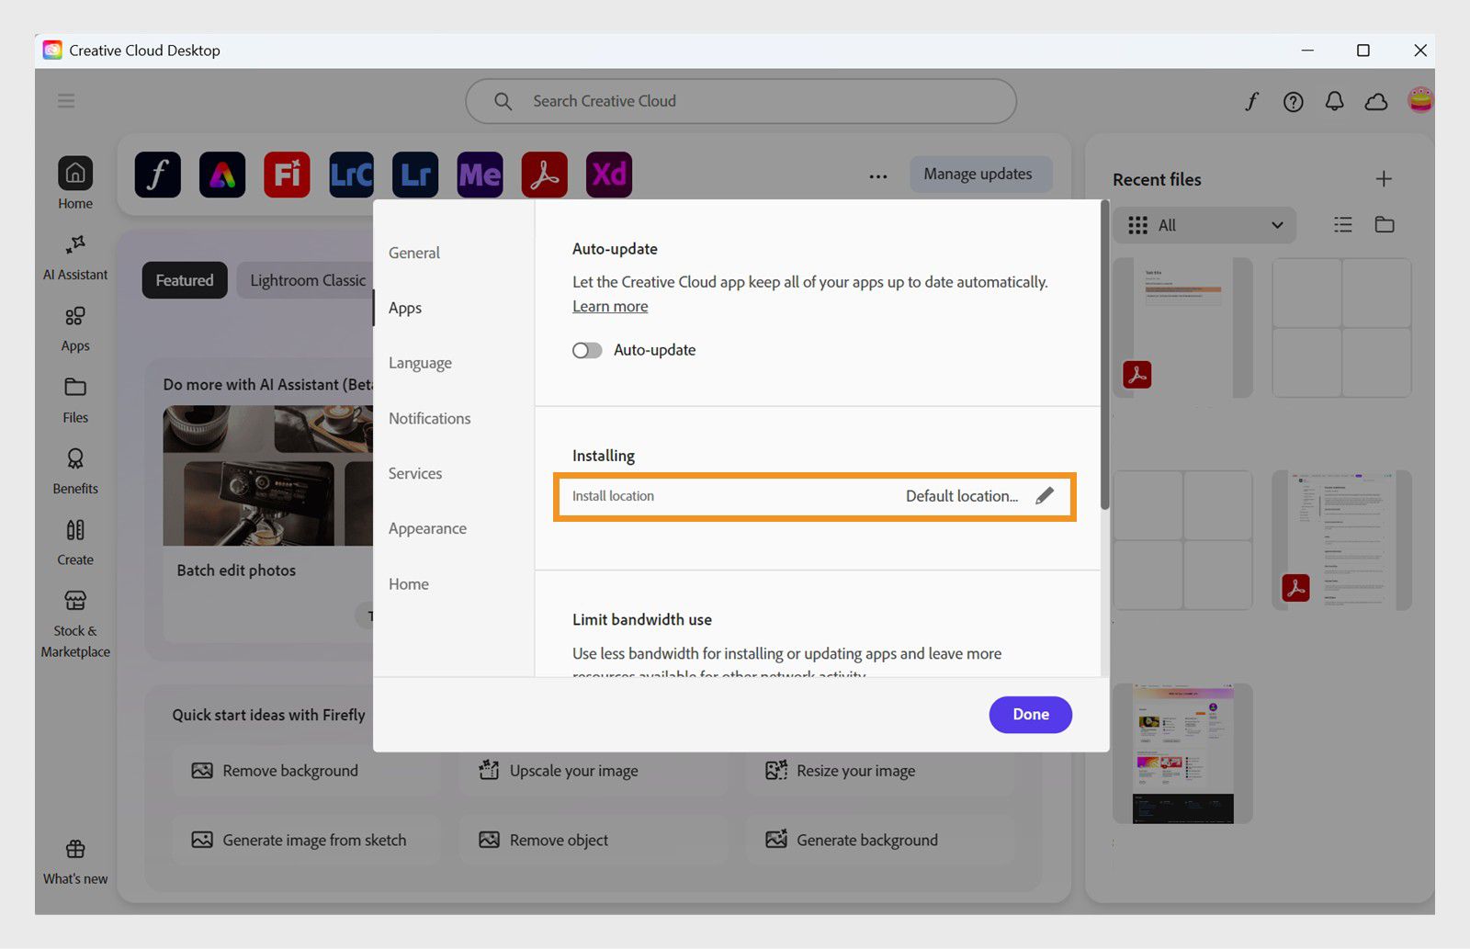The image size is (1470, 949).
Task: Click Generate background quick action
Action: click(x=880, y=840)
